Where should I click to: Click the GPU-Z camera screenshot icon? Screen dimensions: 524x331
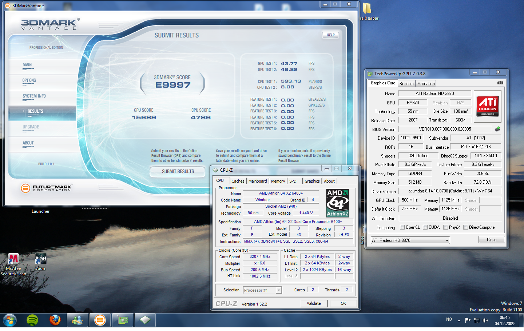pyautogui.click(x=500, y=83)
